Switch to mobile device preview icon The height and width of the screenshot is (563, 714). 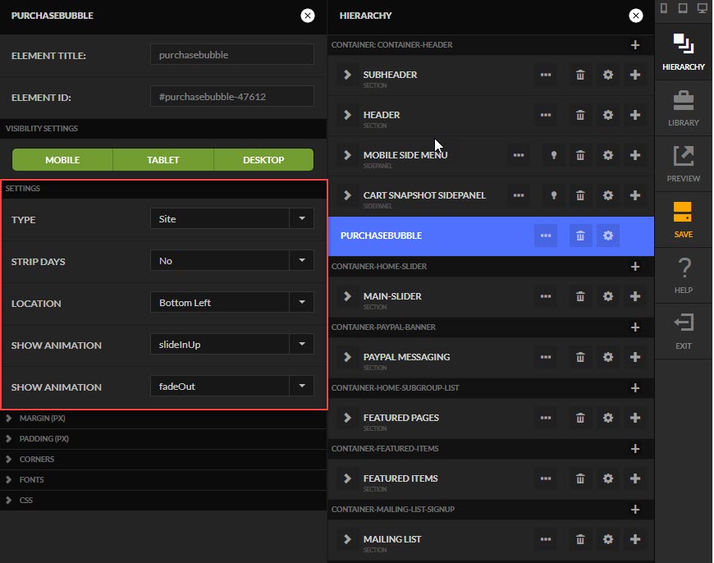click(664, 8)
